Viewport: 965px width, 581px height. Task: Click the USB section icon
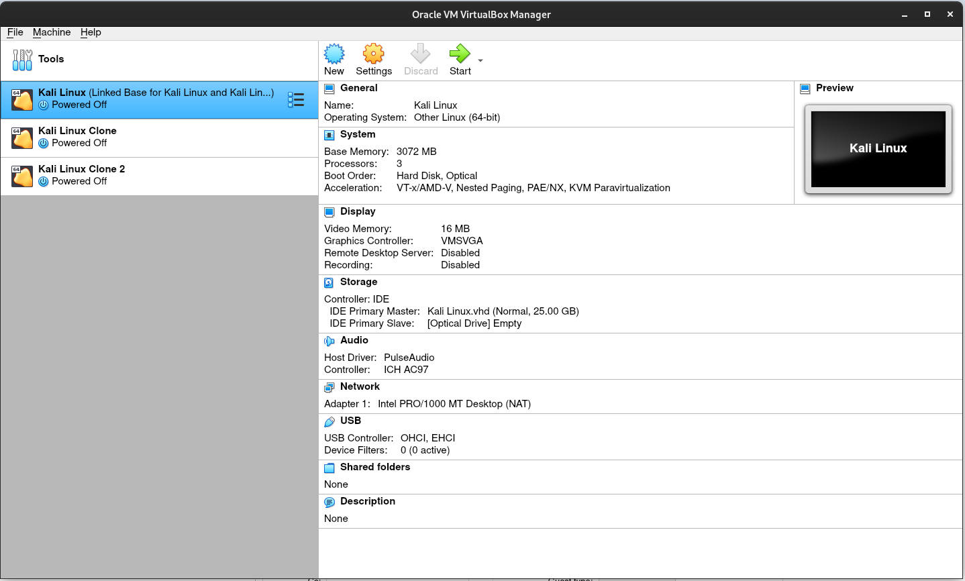[x=329, y=421]
